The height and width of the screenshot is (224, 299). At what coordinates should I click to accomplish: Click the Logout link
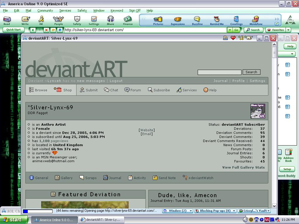click(x=116, y=81)
